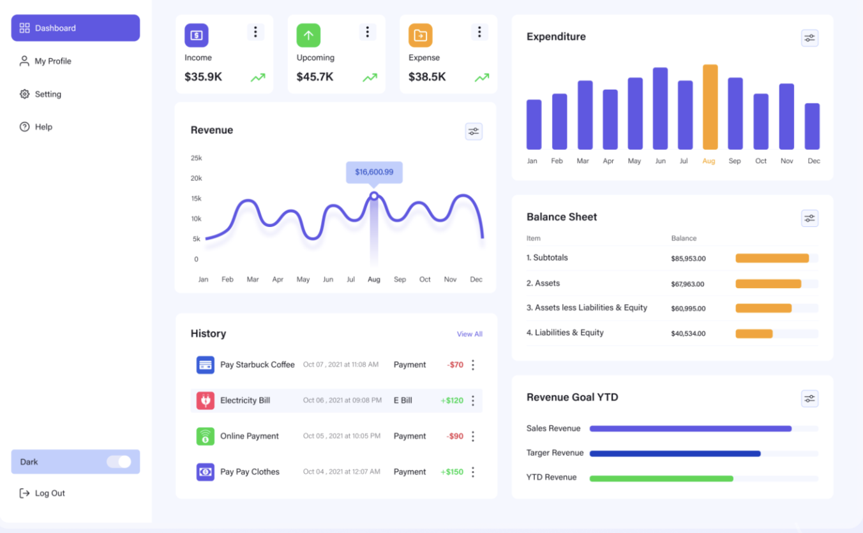This screenshot has height=533, width=863.
Task: Click the orange Expense folder icon
Action: point(420,36)
